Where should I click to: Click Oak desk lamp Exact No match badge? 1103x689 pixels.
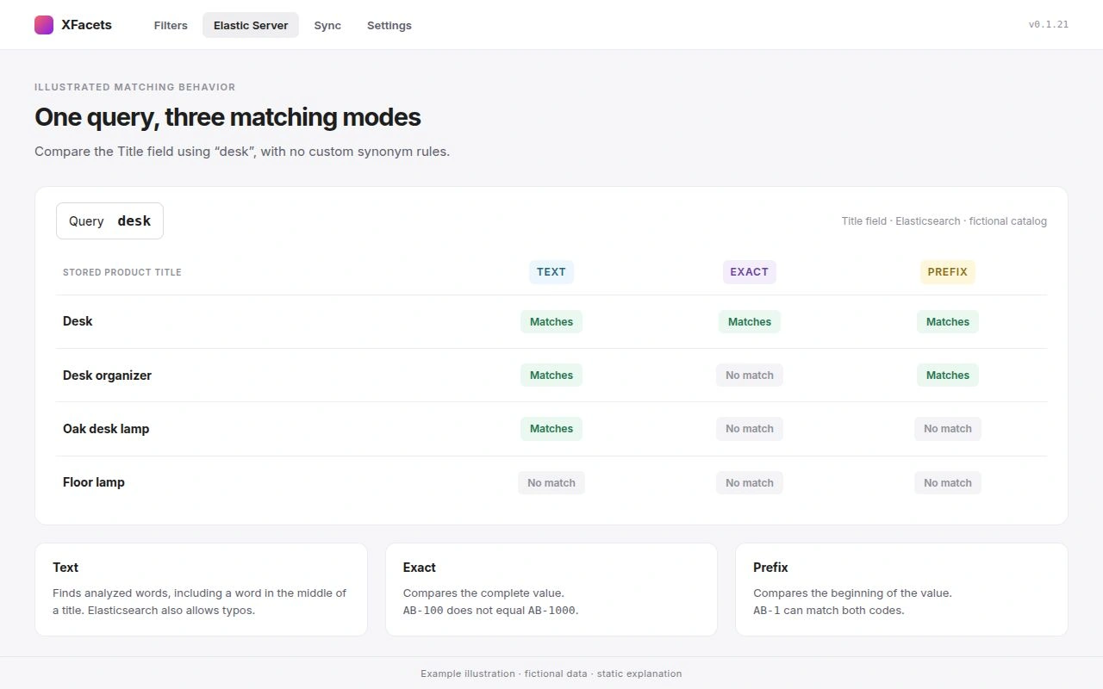(x=750, y=429)
